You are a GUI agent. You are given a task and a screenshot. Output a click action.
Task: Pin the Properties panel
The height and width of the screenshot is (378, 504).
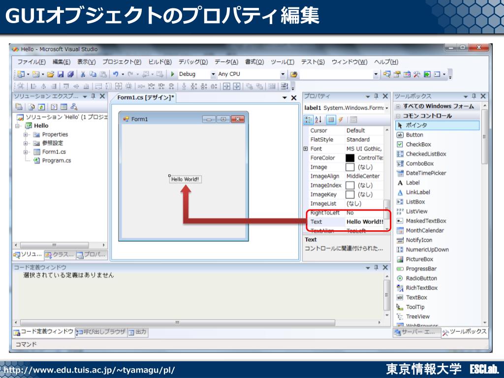tap(376, 96)
